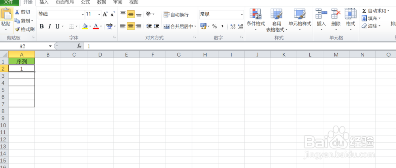Viewport: 396px width, 168px height.
Task: Open Format as Table (套用表格格式)
Action: tap(276, 20)
